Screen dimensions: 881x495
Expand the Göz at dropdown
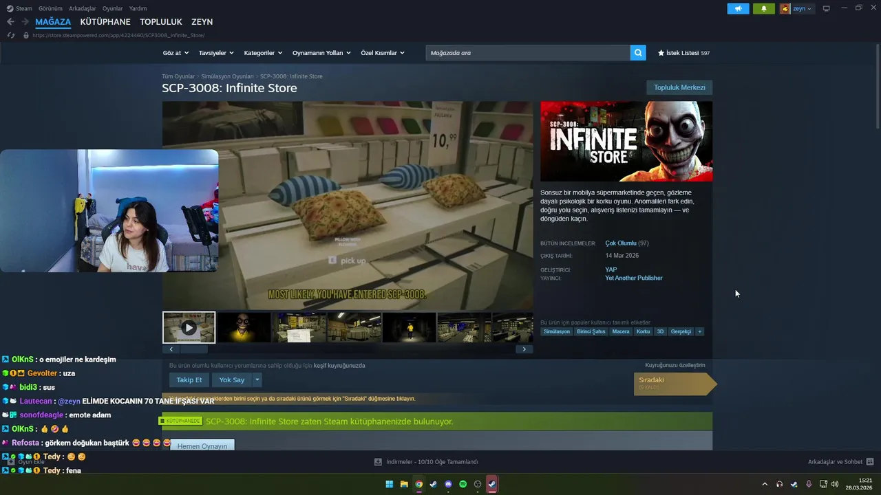pos(175,53)
